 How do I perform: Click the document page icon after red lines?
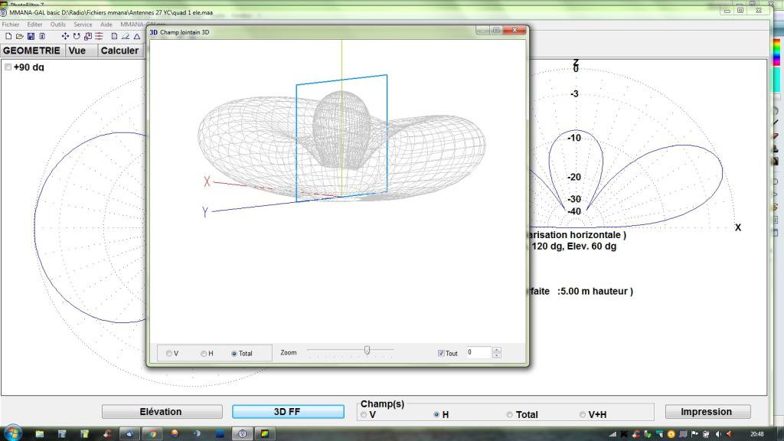[115, 37]
